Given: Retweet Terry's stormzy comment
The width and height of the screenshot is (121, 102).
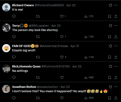Looking at the screenshot, I should [x=38, y=37].
